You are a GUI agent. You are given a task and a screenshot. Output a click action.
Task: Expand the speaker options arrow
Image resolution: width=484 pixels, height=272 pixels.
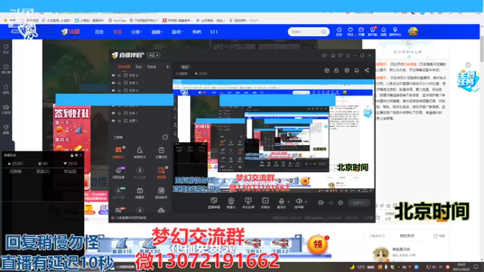pyautogui.click(x=306, y=202)
